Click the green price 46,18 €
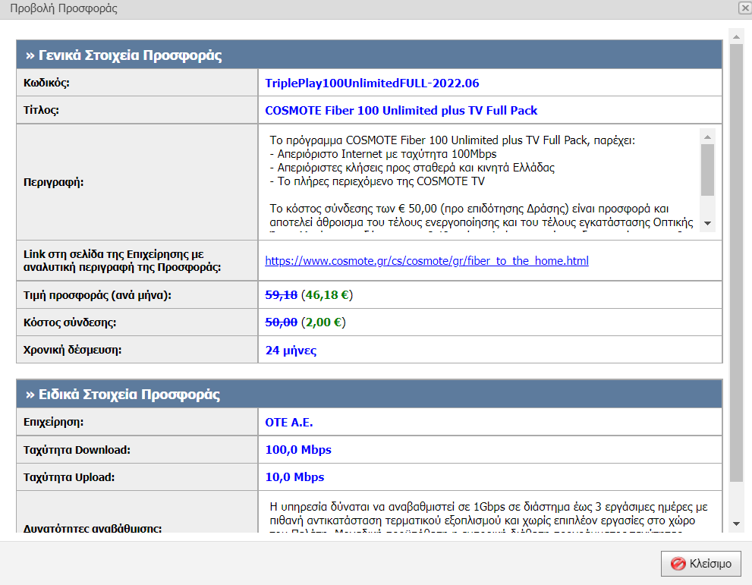The image size is (752, 585). 327,295
